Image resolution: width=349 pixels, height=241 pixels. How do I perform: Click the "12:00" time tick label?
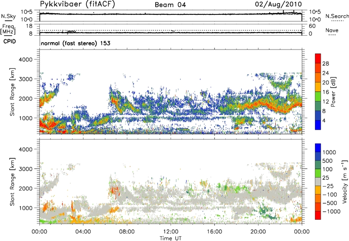(x=171, y=232)
